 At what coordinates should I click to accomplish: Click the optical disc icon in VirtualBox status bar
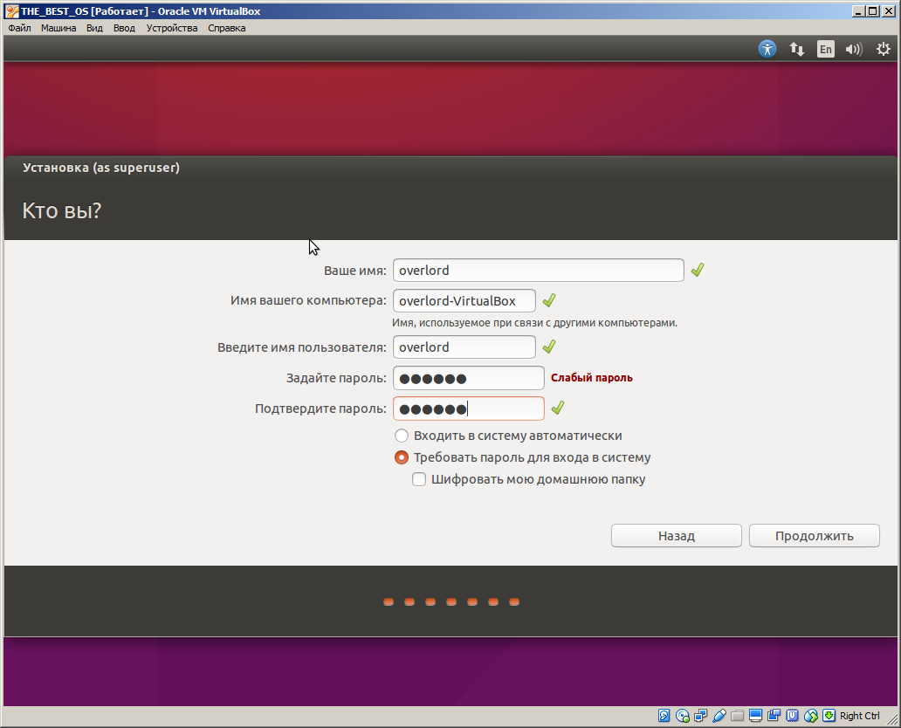682,716
